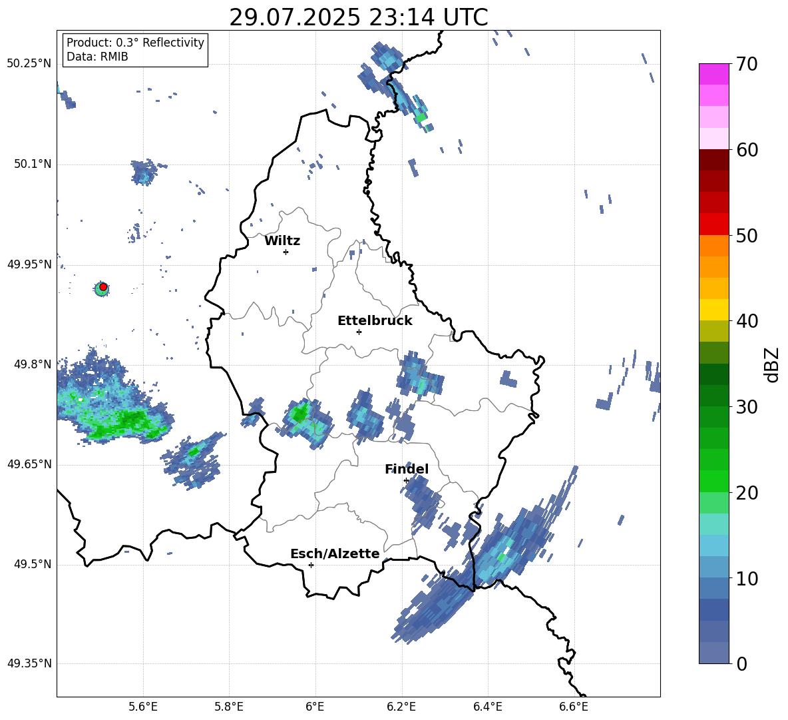Select the Findel city label

407,469
